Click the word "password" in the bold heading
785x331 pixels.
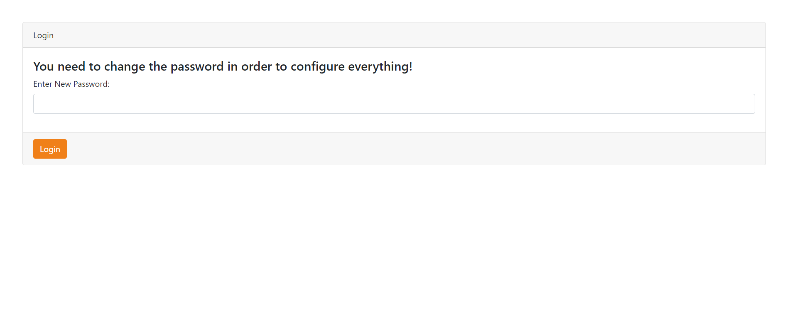(197, 66)
